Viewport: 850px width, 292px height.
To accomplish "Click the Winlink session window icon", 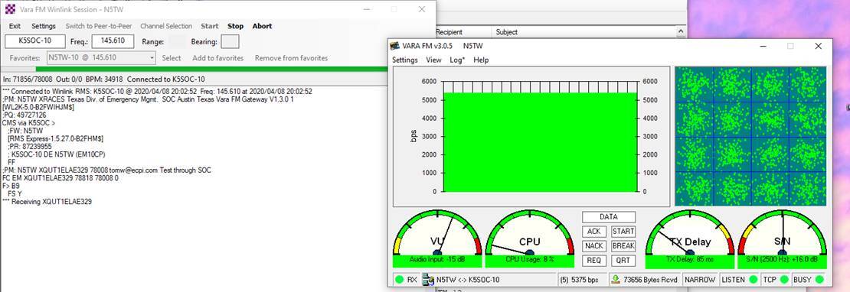I will tap(10, 9).
